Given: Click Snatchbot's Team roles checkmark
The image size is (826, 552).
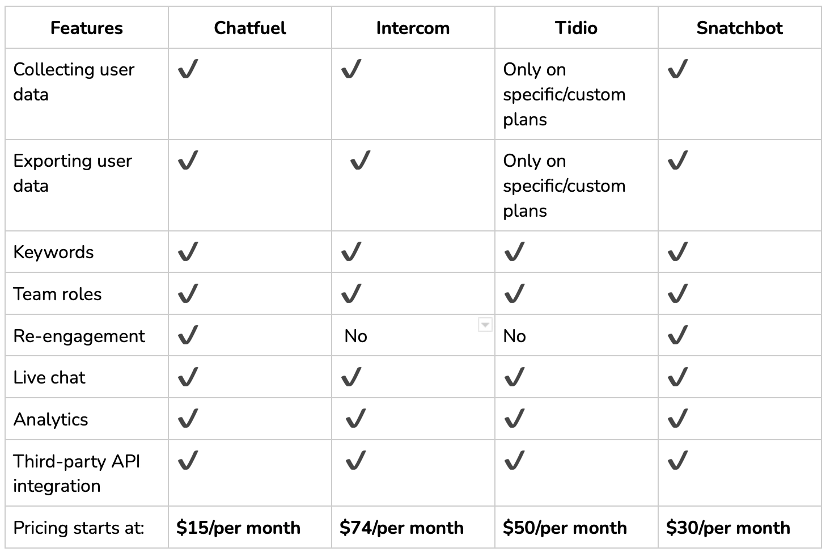Looking at the screenshot, I should pyautogui.click(x=677, y=293).
